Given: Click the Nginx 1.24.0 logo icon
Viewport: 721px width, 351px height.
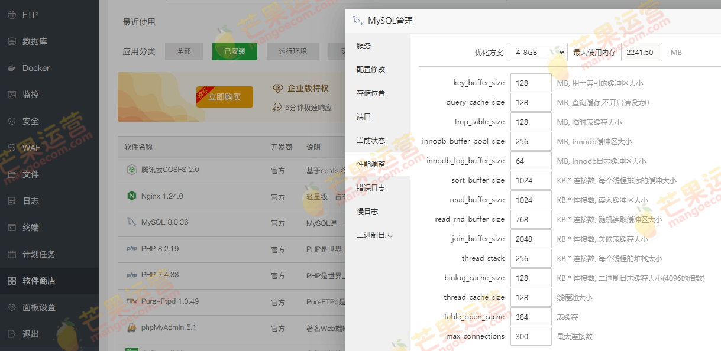Looking at the screenshot, I should [131, 196].
